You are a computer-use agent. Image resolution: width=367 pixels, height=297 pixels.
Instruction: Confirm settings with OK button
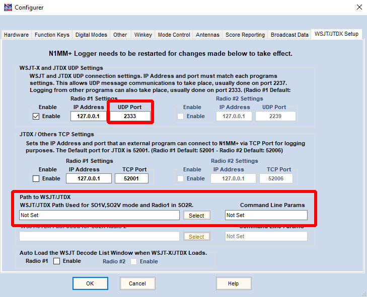(90, 283)
